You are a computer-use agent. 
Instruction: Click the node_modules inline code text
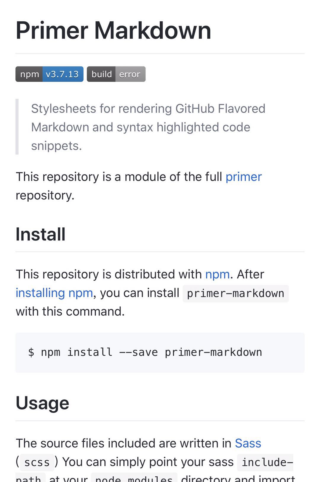(134, 478)
